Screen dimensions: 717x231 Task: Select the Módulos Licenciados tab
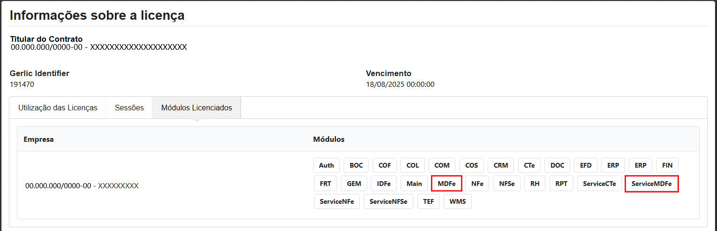click(x=196, y=108)
